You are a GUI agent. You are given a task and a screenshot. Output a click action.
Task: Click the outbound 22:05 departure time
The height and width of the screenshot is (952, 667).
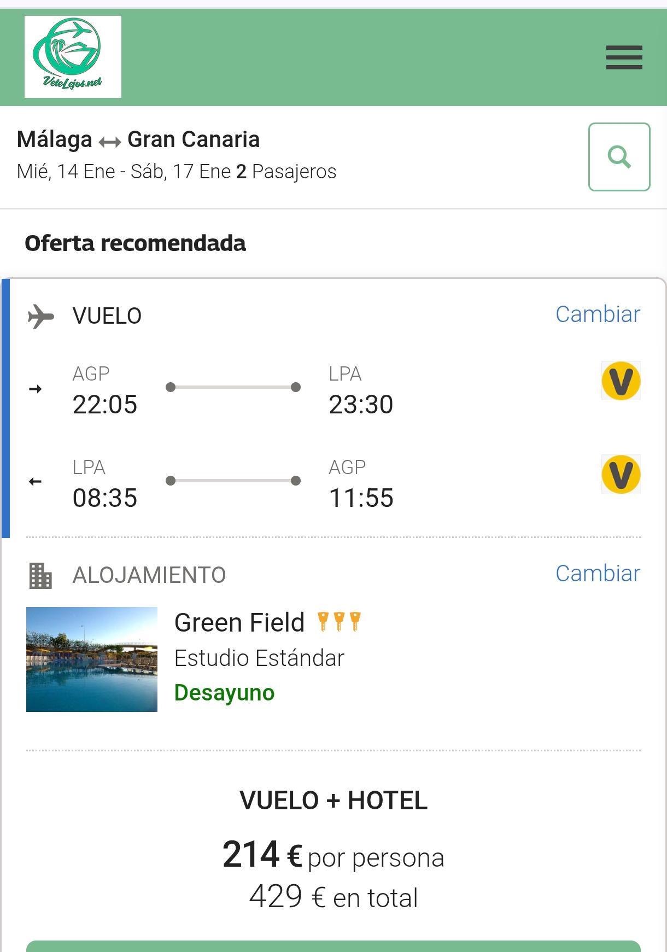[x=105, y=405]
